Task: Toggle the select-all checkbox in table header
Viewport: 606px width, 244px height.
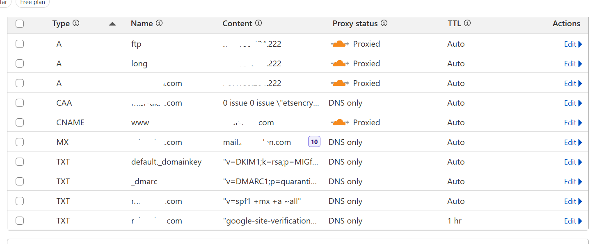Action: click(20, 24)
